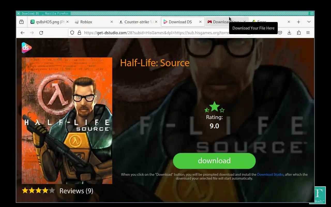Open a new tab
Viewport: 331px width, 207px height.
pos(298,22)
